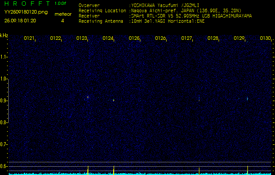Screen dimensions: 275x175
Task: Click the kHz axis unit label
Action: click(4, 35)
